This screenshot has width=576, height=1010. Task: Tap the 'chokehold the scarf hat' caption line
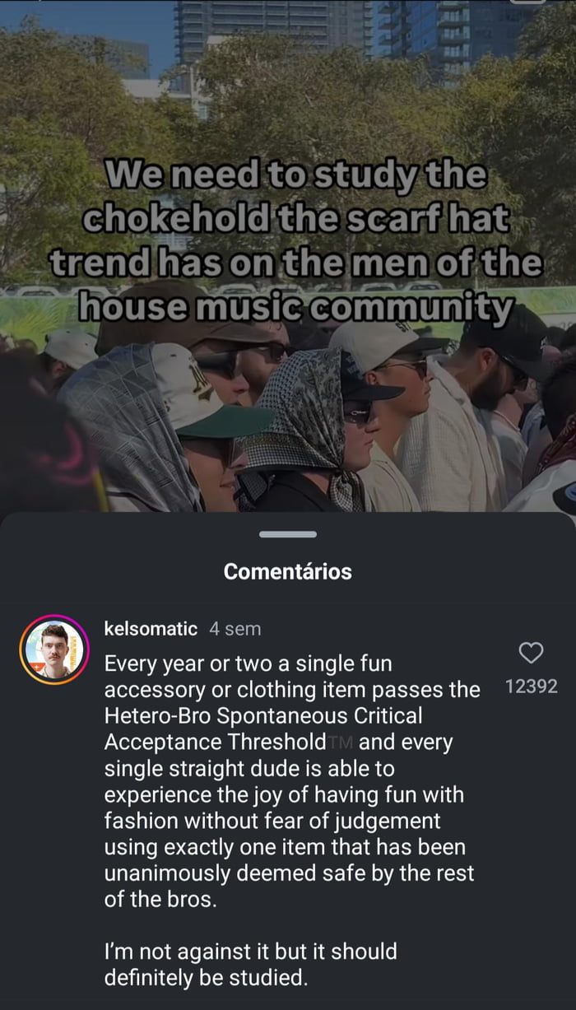pyautogui.click(x=296, y=219)
